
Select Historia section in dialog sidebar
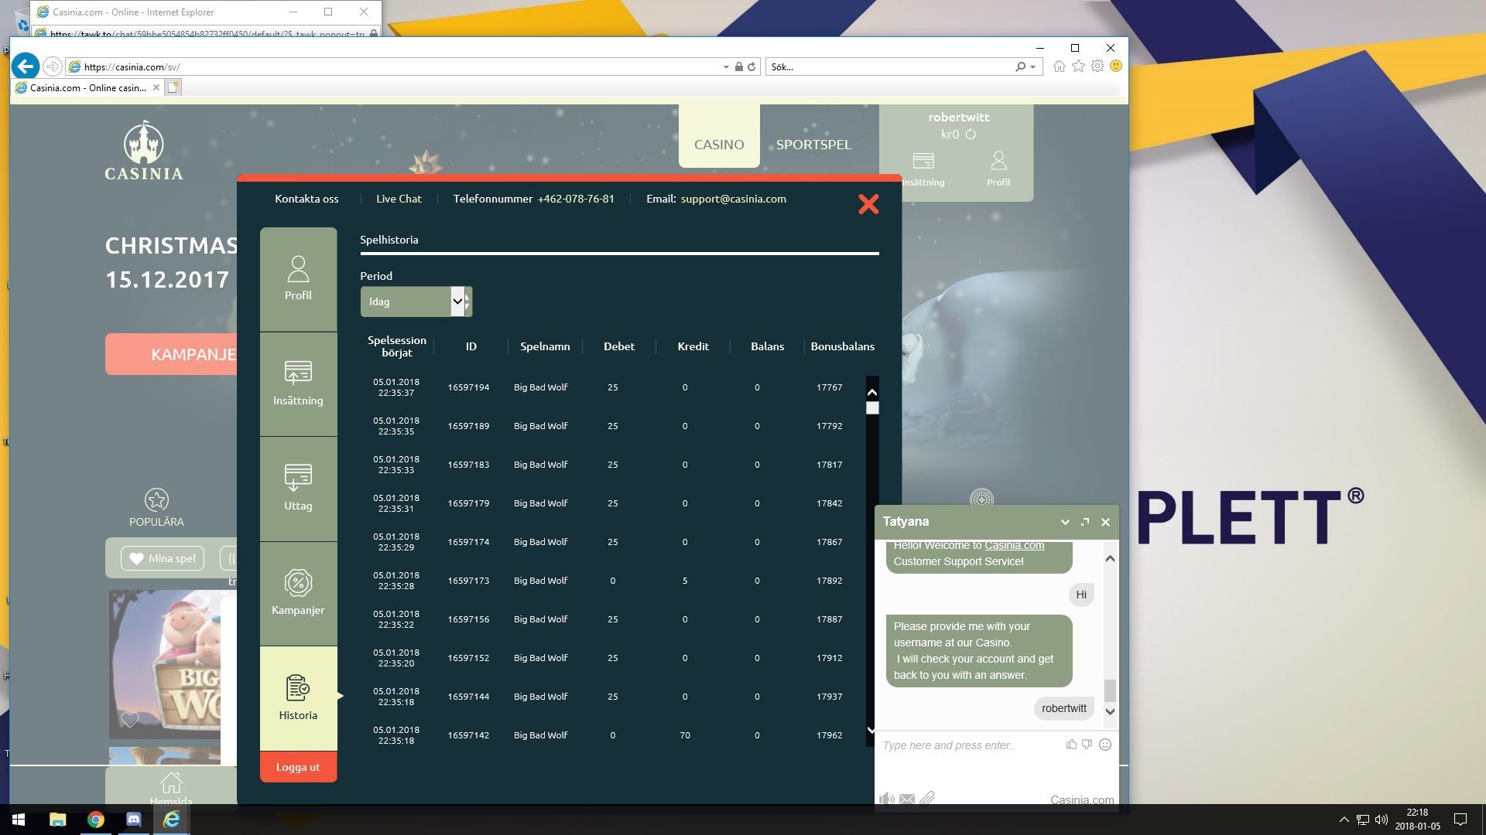click(298, 698)
